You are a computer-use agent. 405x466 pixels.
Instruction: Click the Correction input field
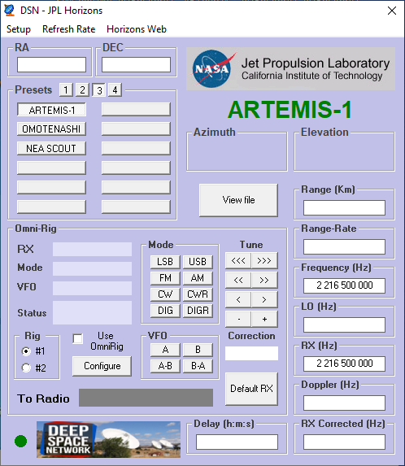click(251, 353)
